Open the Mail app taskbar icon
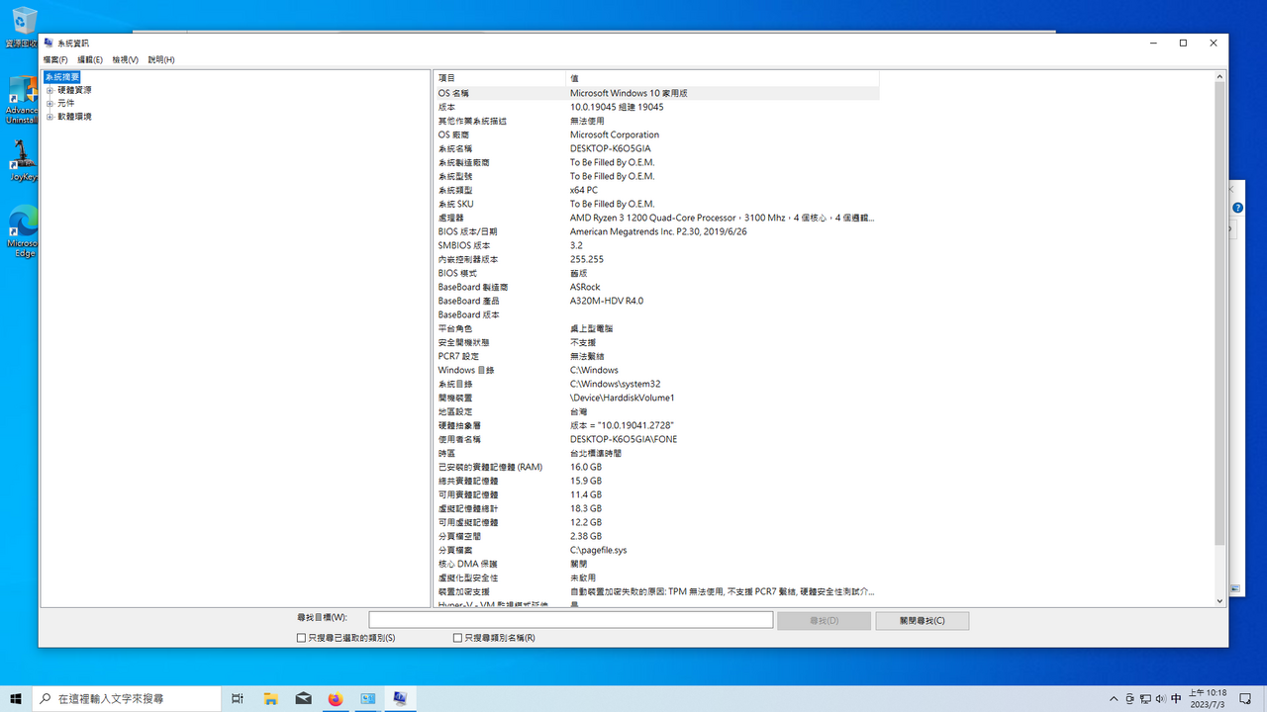This screenshot has height=712, width=1267. 303,698
